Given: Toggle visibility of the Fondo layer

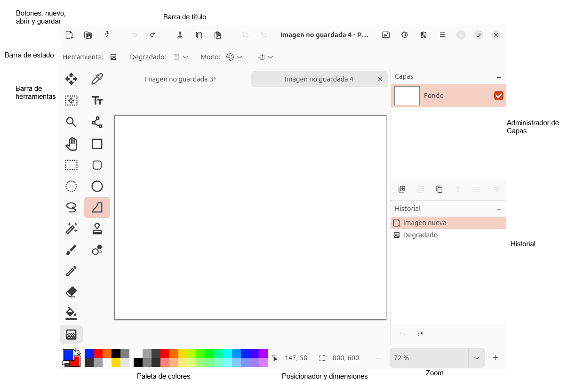Looking at the screenshot, I should point(499,96).
